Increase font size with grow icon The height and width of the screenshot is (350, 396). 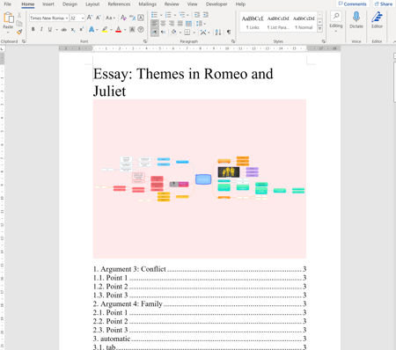point(90,18)
